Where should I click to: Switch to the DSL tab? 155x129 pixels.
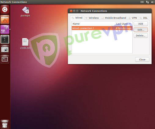click(144, 18)
